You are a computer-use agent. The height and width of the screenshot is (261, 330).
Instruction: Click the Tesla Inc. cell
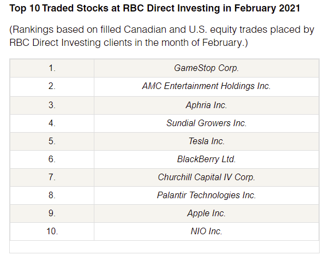point(207,141)
